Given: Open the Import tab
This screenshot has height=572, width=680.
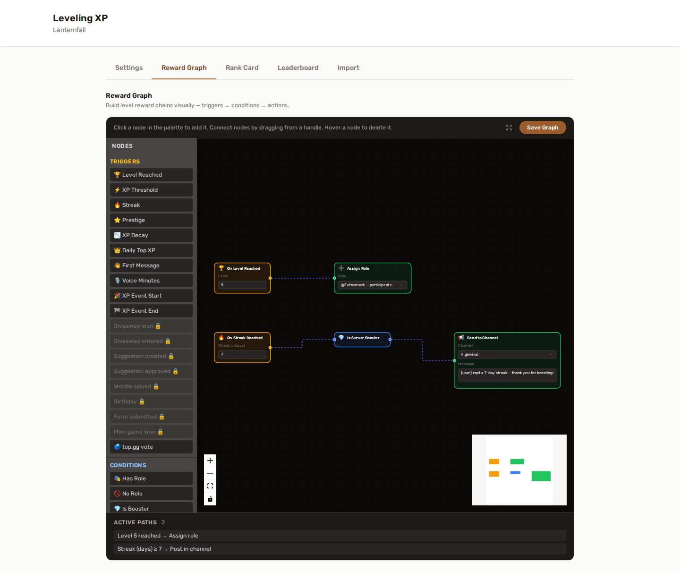Looking at the screenshot, I should point(348,68).
